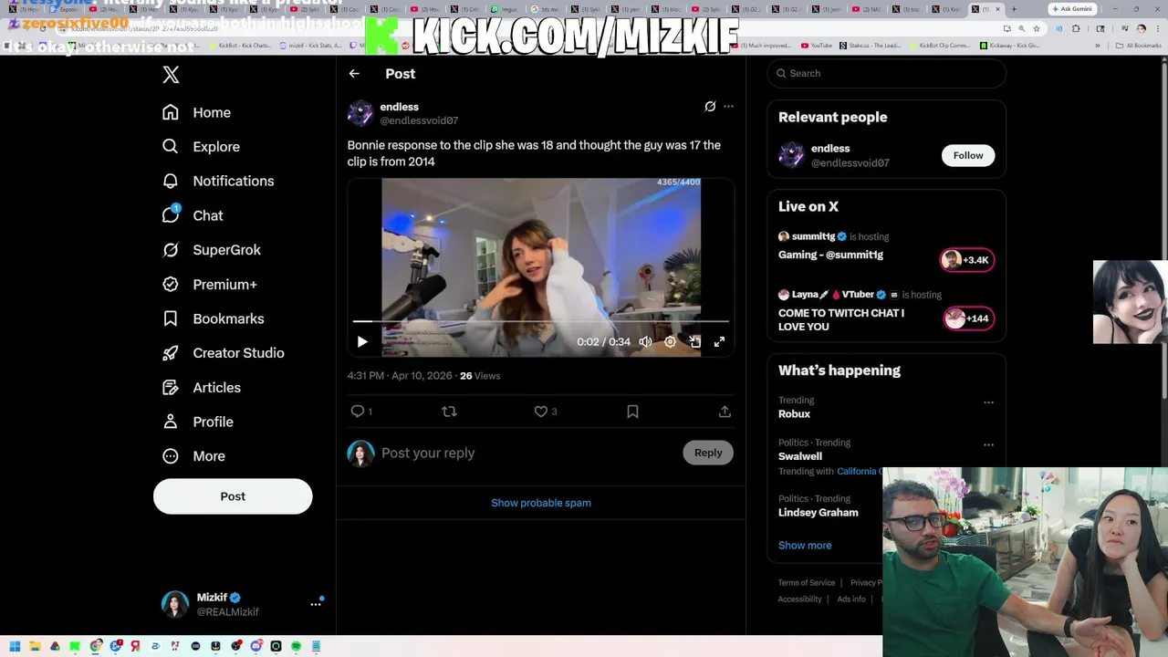
Task: Open Notifications from the sidebar
Action: tap(217, 181)
